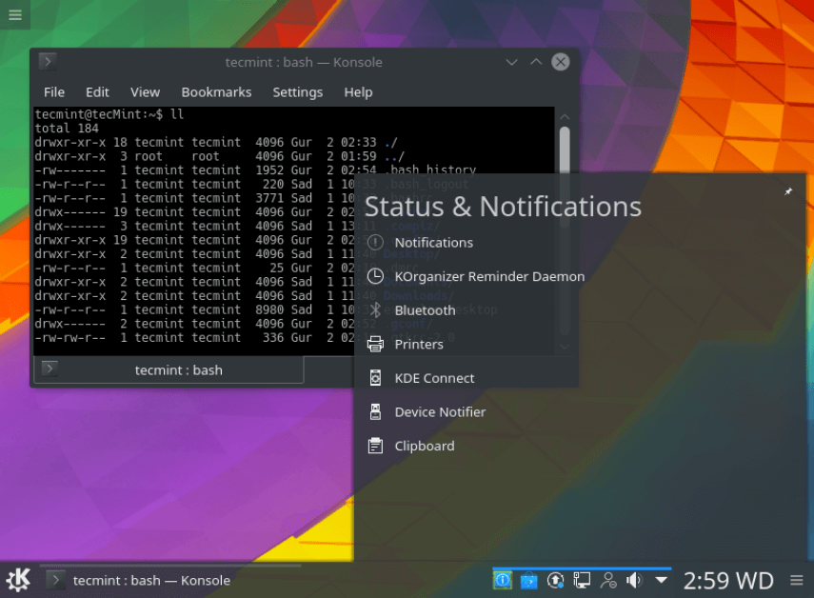Click the info notification icon in system tray
The image size is (814, 598).
click(502, 580)
